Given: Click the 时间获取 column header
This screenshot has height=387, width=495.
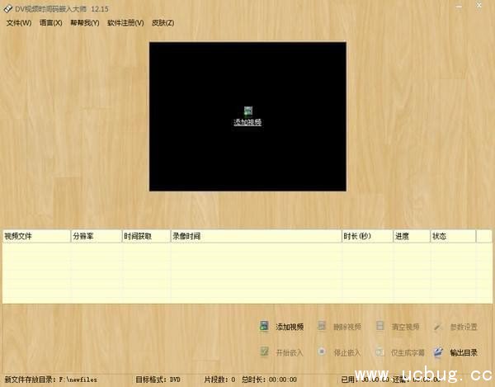Looking at the screenshot, I should pos(146,236).
